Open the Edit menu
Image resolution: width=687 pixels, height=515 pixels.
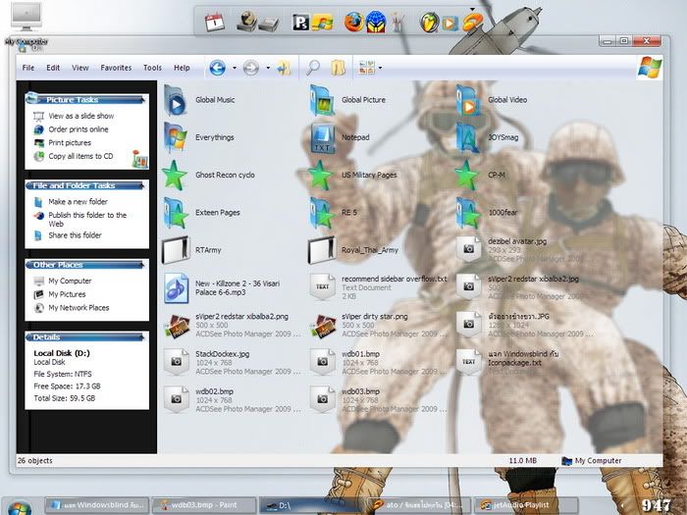tap(53, 68)
